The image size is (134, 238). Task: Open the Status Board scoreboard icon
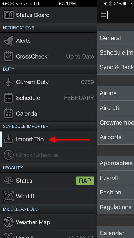click(x=9, y=15)
